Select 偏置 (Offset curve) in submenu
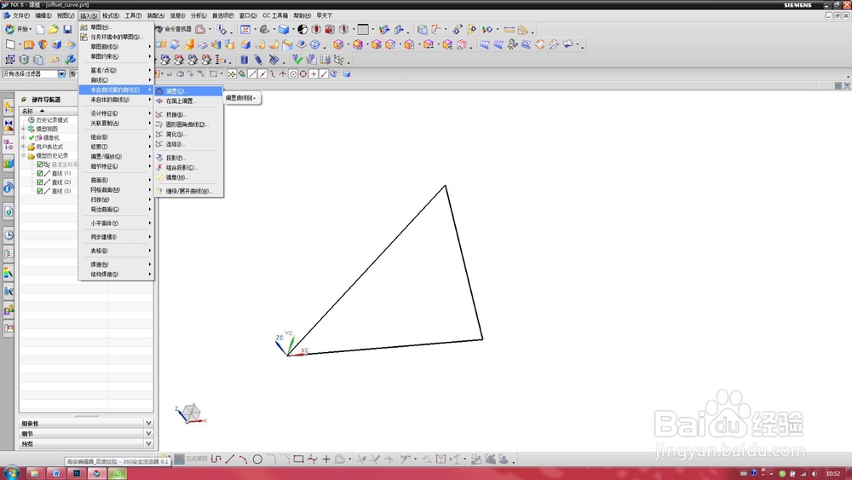Screen dimensions: 852x480 (188, 90)
